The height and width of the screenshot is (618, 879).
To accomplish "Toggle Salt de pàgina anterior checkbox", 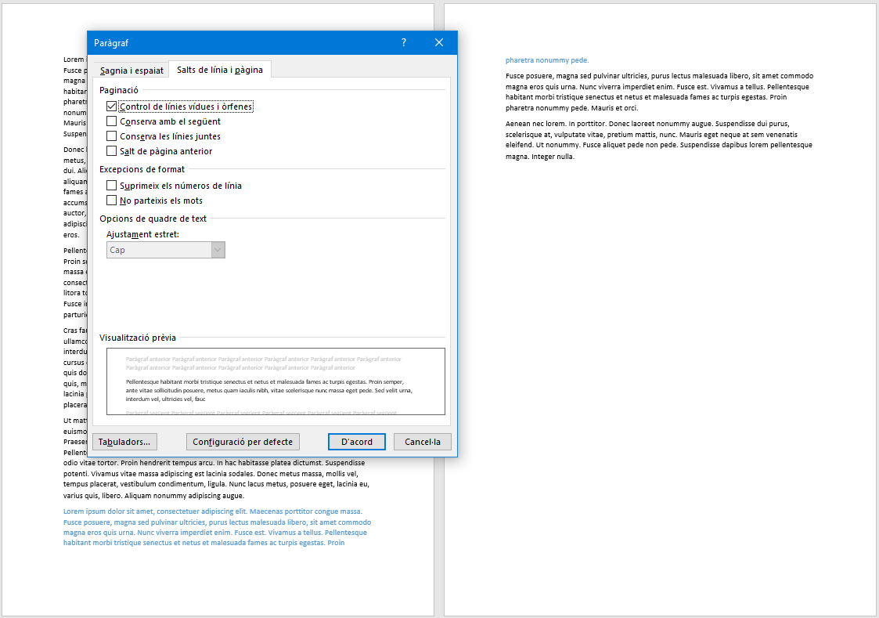I will pyautogui.click(x=112, y=151).
